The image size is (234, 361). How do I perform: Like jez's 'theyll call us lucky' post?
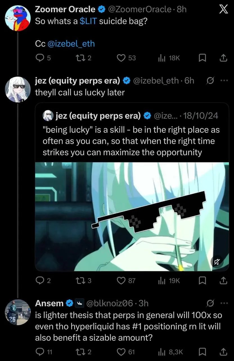pos(121,280)
